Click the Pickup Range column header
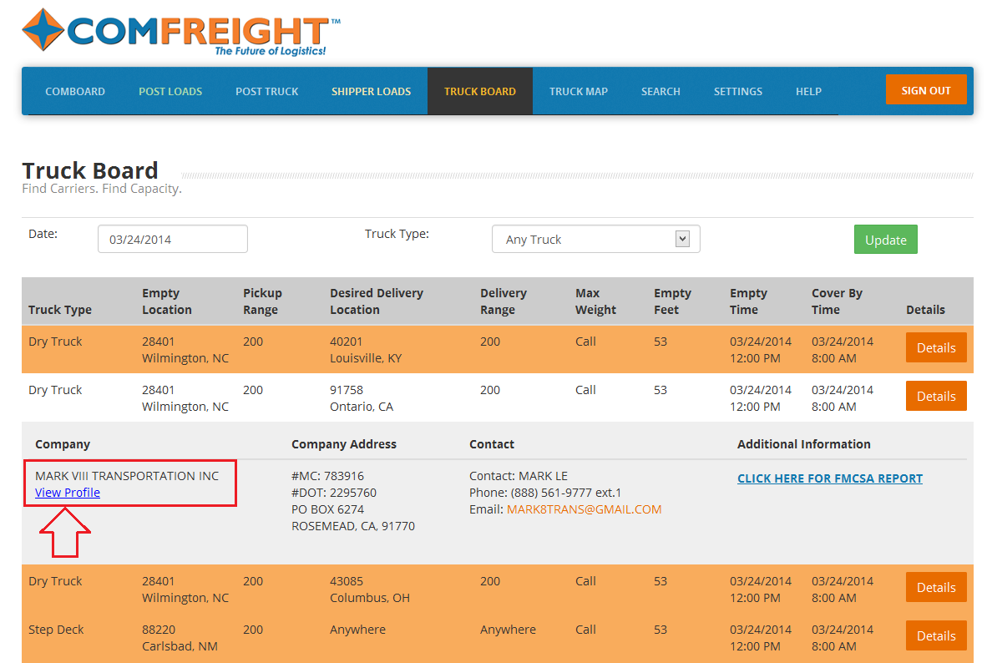992x663 pixels. point(262,301)
